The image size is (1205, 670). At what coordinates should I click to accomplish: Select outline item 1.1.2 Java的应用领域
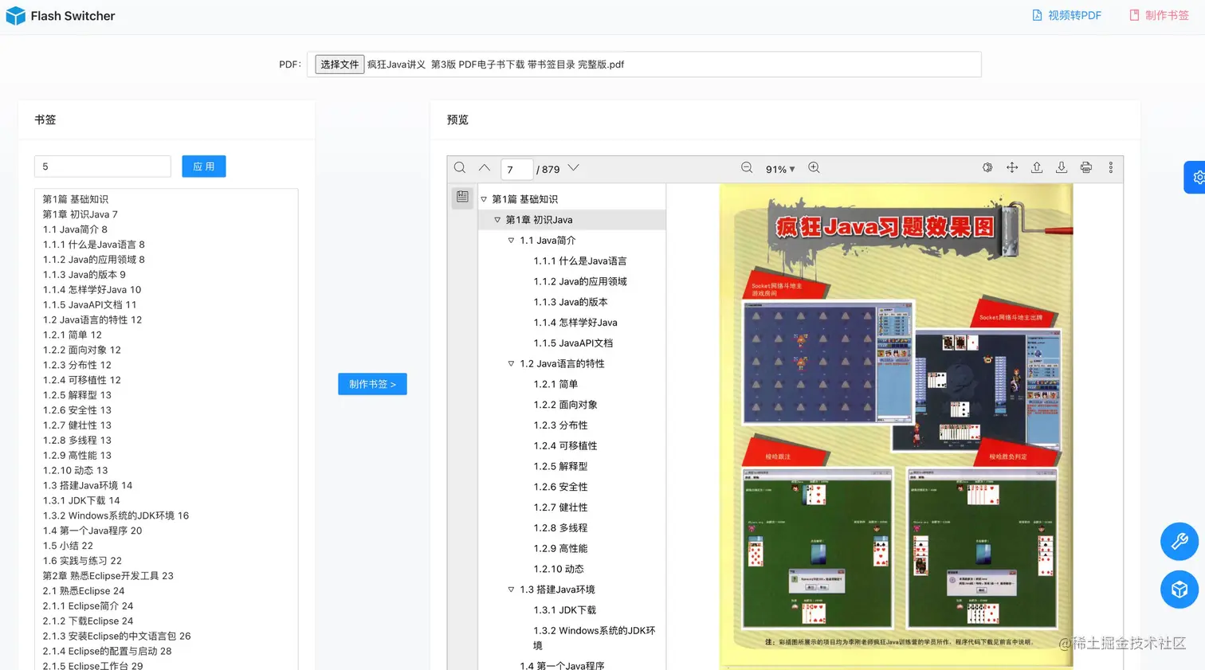point(580,281)
